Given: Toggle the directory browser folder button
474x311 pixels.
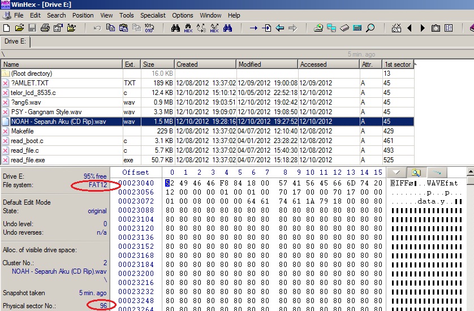Looking at the screenshot, I should pos(416,172).
